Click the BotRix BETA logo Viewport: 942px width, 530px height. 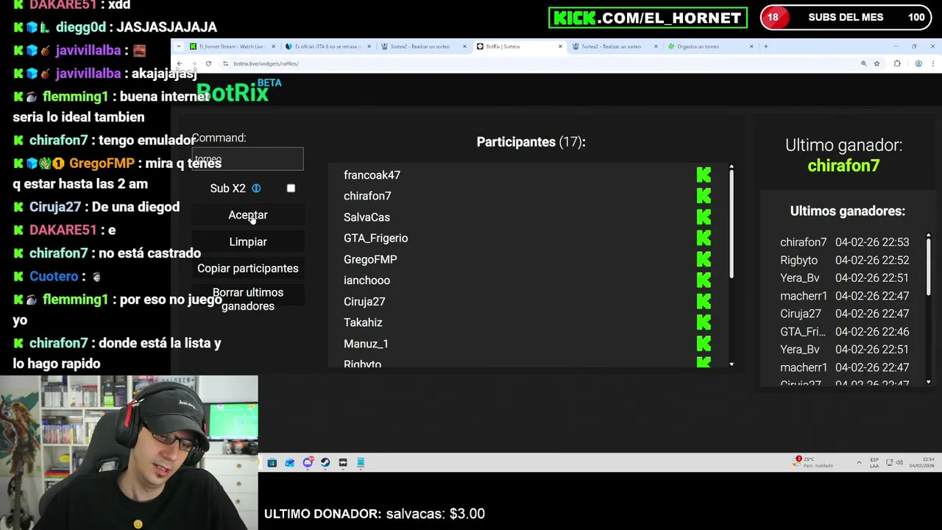(238, 91)
